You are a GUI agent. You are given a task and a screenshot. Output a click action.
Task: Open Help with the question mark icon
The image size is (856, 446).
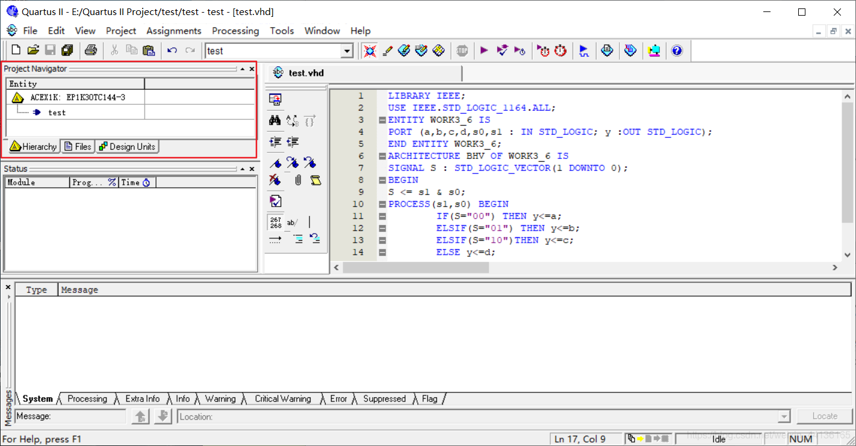pos(677,51)
